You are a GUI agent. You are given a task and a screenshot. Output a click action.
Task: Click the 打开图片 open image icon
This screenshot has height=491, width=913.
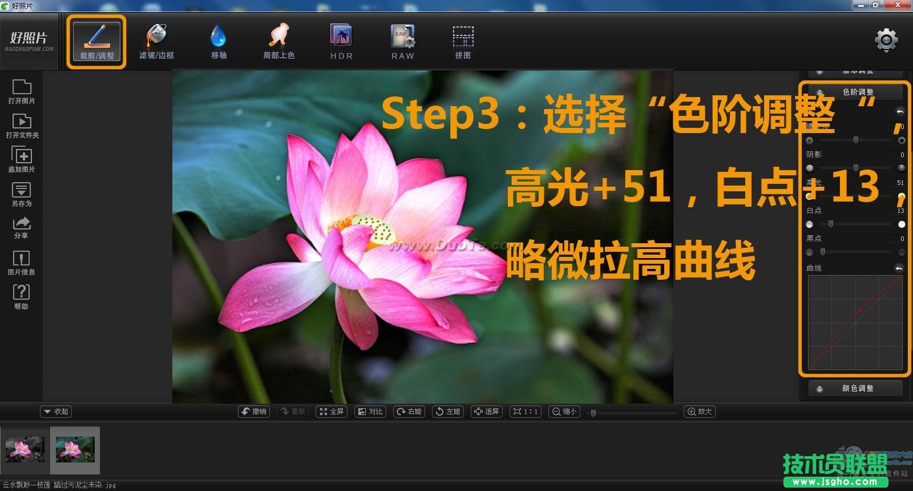point(22,91)
